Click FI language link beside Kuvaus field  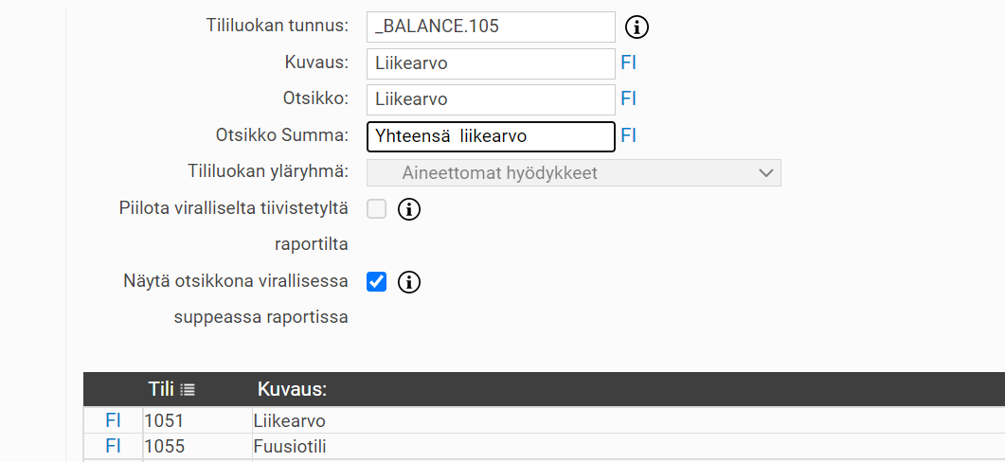coord(628,63)
